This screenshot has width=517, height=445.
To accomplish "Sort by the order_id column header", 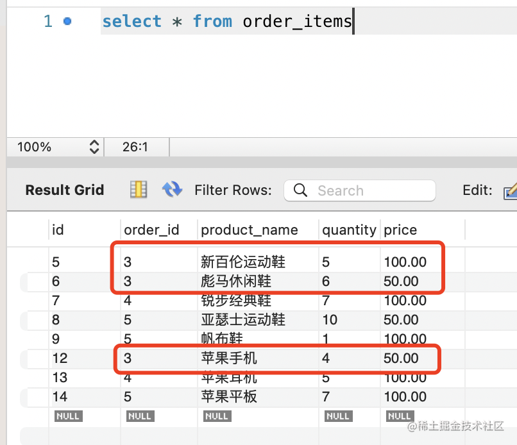I will 151,230.
